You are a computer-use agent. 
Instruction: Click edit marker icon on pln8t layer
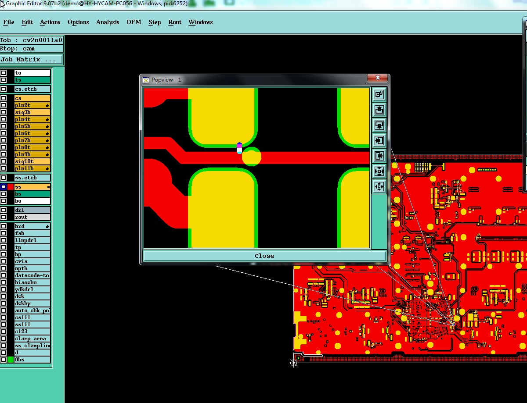[47, 148]
